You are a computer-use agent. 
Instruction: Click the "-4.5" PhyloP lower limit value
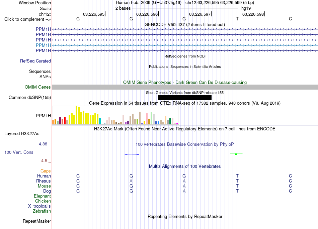[44, 161]
